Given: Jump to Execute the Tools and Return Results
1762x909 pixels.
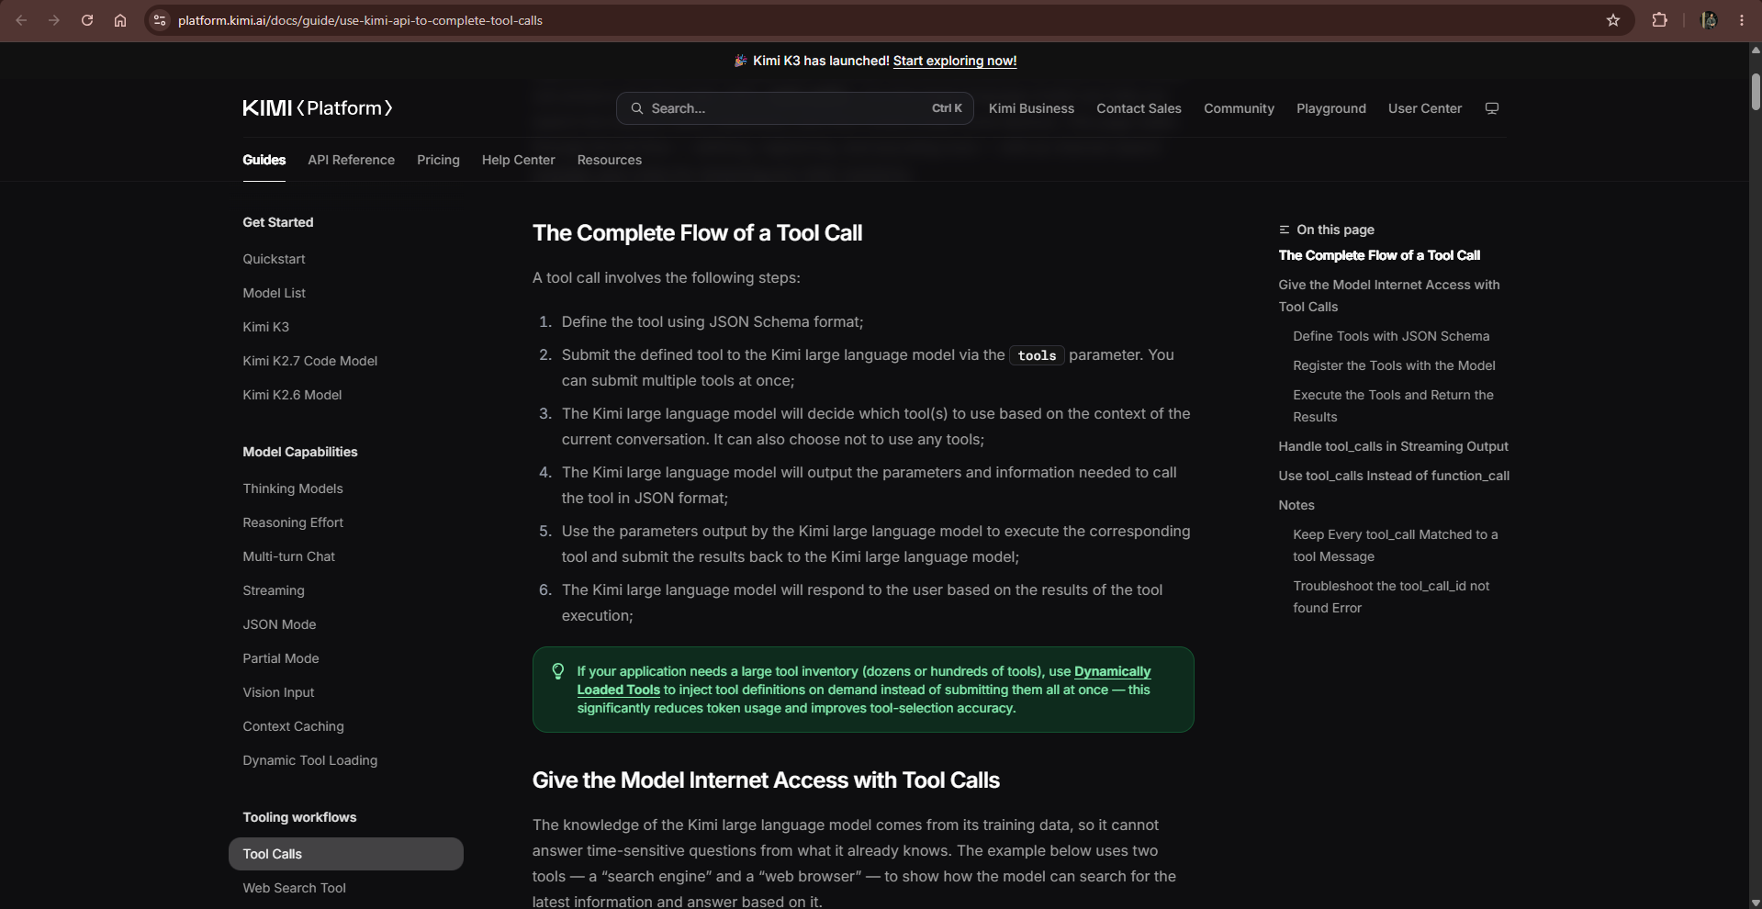Looking at the screenshot, I should tap(1393, 406).
